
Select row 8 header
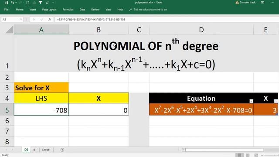click(x=7, y=141)
